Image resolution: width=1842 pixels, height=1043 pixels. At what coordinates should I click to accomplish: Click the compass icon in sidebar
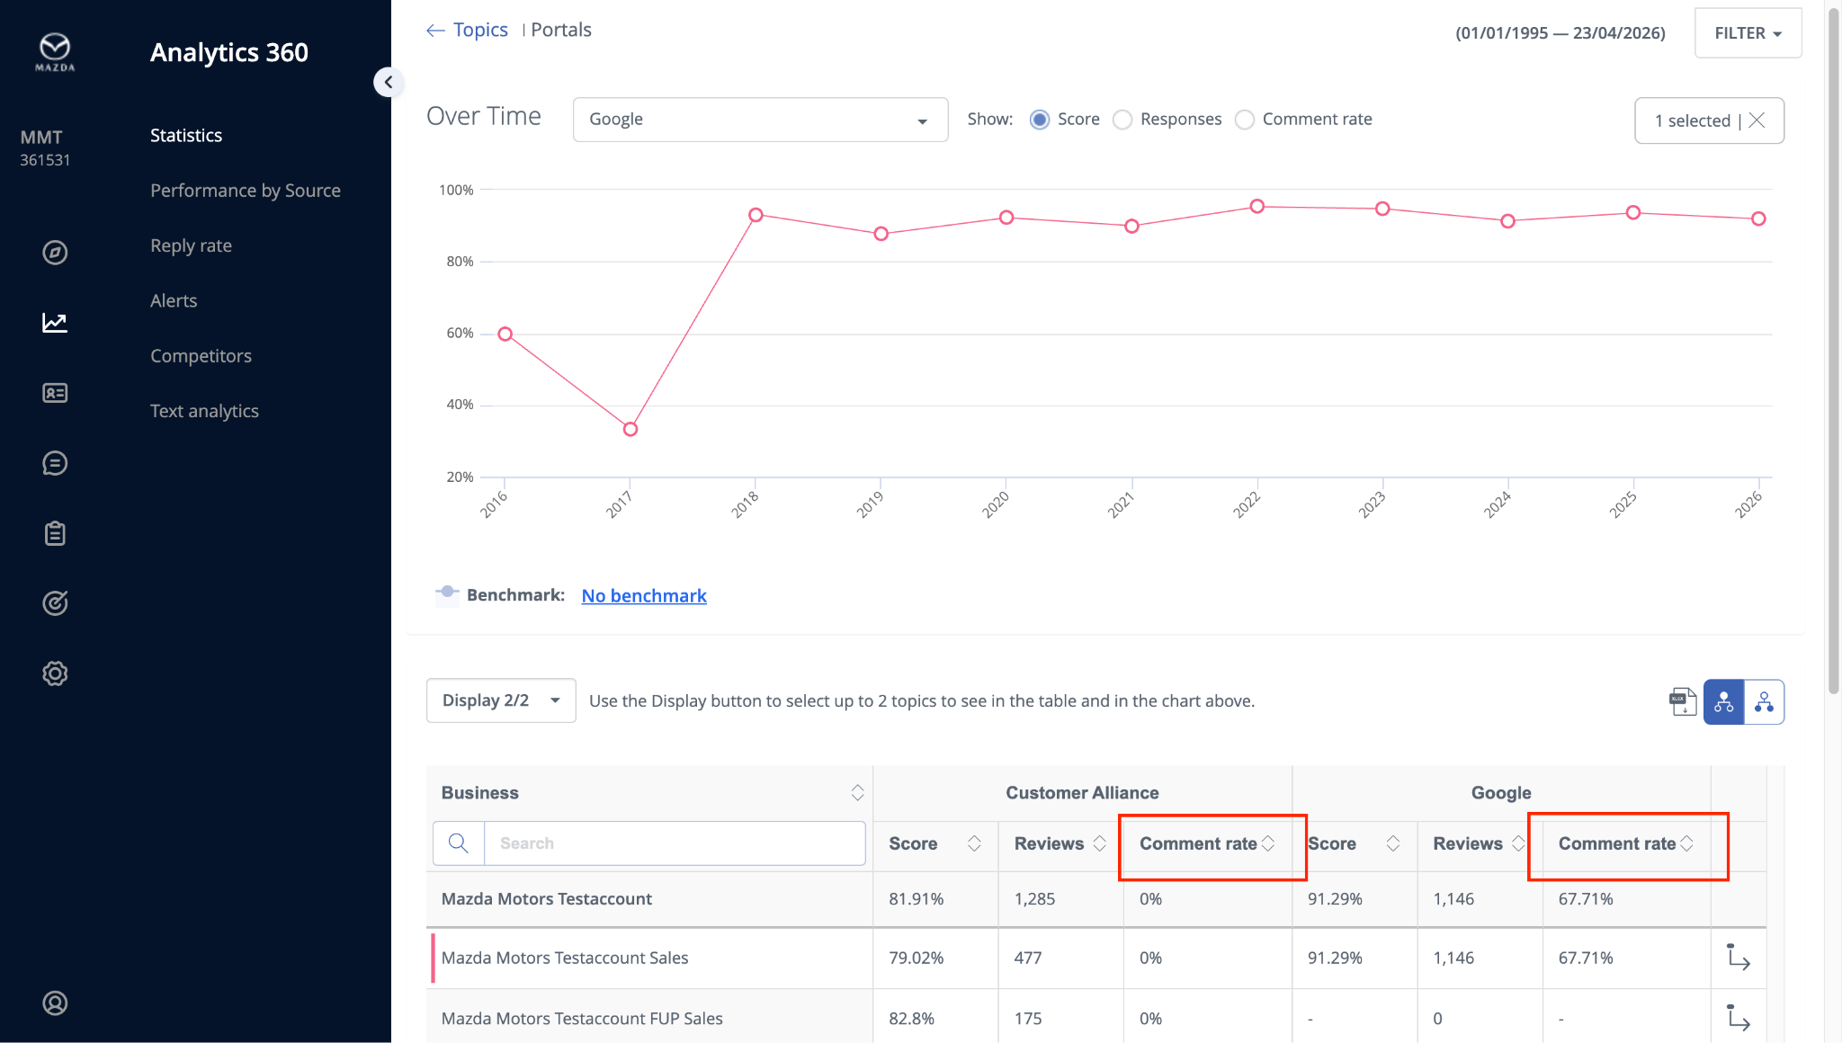pos(55,253)
